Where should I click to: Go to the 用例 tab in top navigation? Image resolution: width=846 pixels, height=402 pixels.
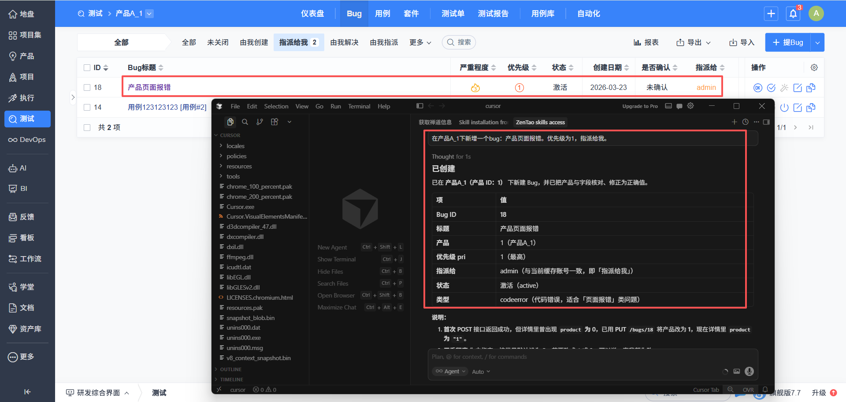[382, 14]
